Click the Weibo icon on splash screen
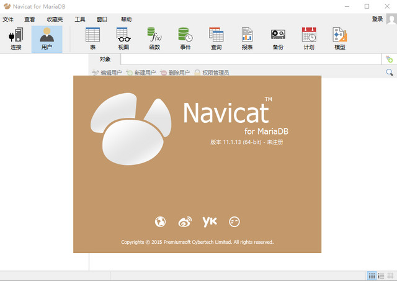Screen dimensions: 397x281 click(185, 222)
